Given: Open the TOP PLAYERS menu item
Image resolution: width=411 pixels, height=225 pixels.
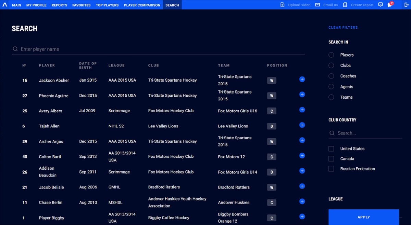Looking at the screenshot, I should click(107, 5).
